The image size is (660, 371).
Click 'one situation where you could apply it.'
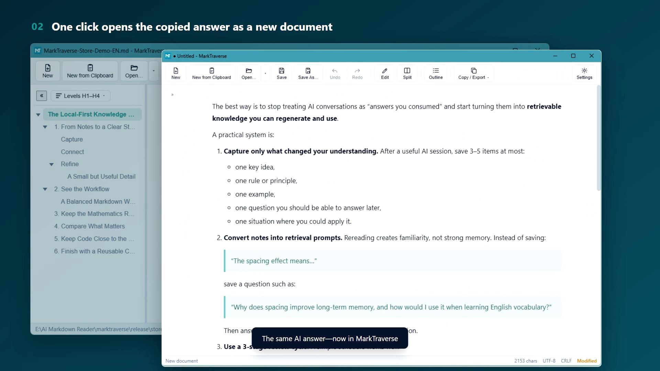click(x=293, y=222)
